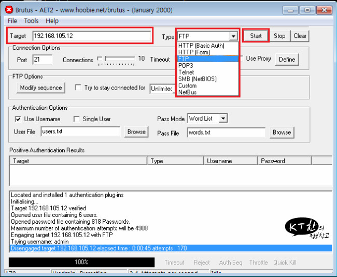Click the Target column header in results
Image resolution: width=337 pixels, height=277 pixels.
tap(78, 161)
